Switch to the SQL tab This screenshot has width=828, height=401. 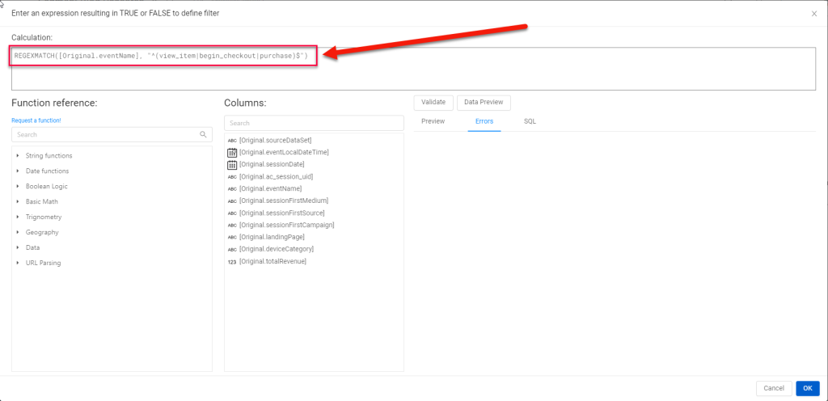[x=530, y=121]
